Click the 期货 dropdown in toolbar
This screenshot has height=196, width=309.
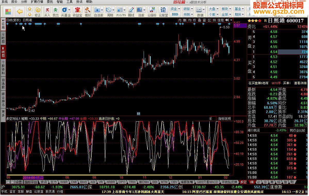(x=239, y=14)
